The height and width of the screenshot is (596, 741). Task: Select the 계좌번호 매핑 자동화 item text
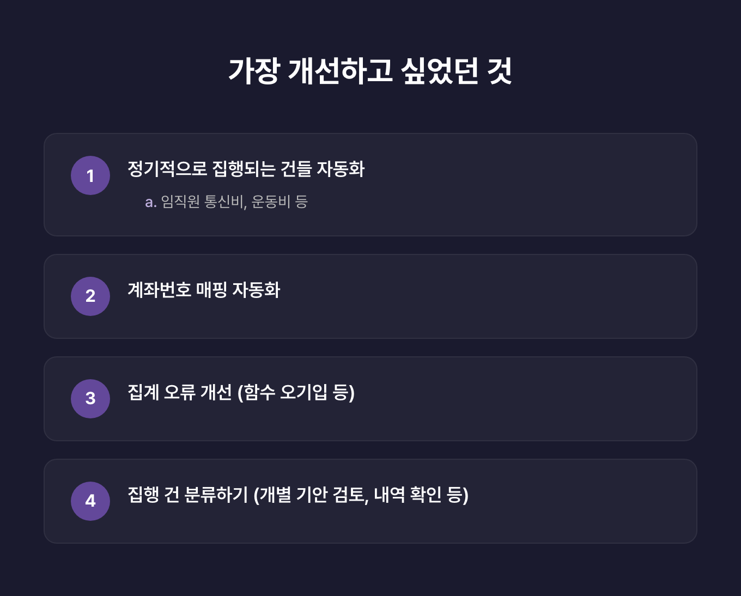point(204,290)
